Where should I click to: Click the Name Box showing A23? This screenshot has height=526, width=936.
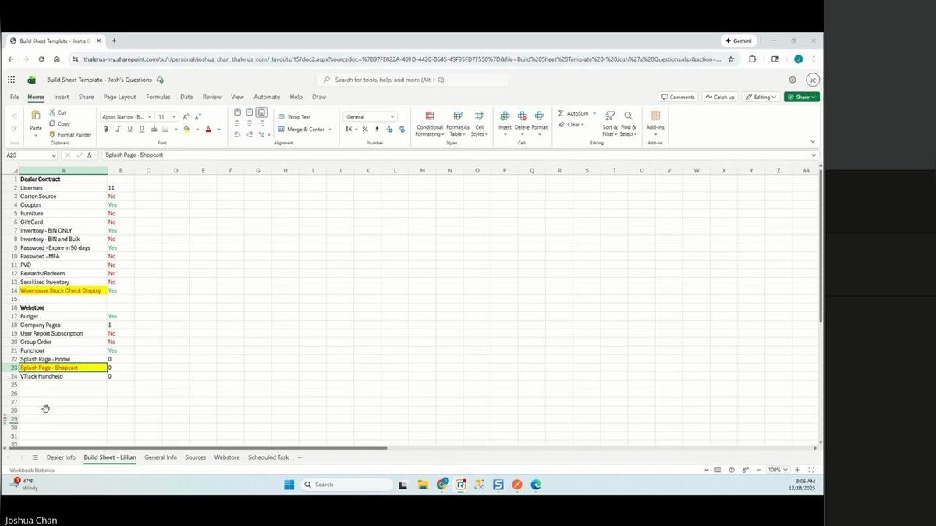coord(29,155)
